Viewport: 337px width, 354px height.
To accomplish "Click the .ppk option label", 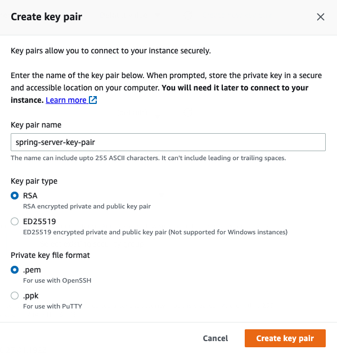I will click(x=31, y=296).
